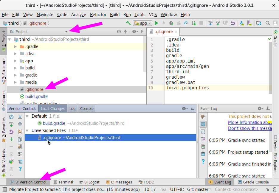
Task: Collapse the Default changelist
Action: point(27,116)
